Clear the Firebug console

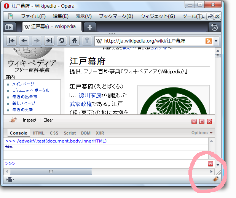pyautogui.click(x=48, y=120)
